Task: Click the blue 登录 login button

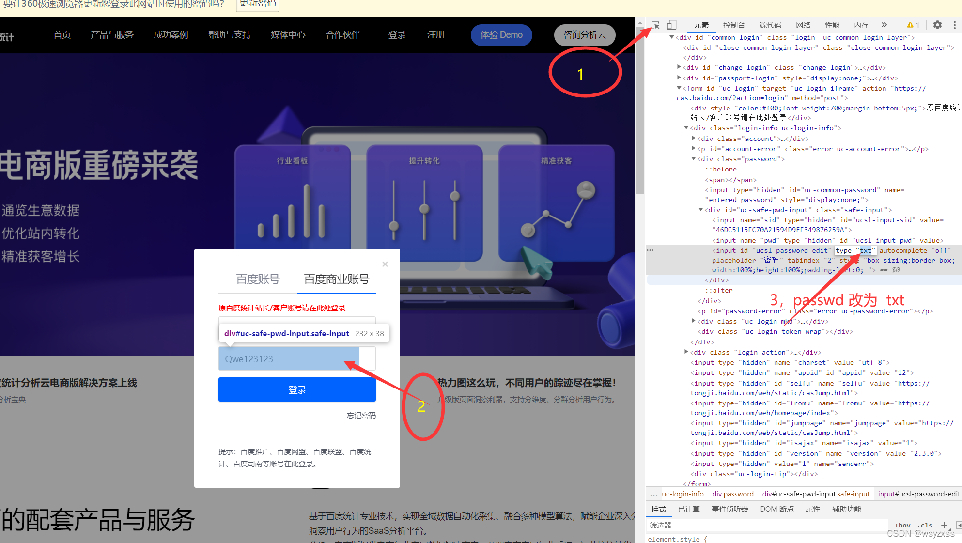Action: click(x=297, y=390)
